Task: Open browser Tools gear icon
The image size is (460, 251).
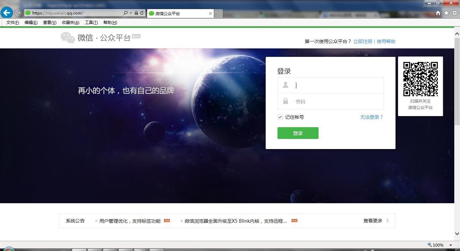Action: pyautogui.click(x=454, y=13)
